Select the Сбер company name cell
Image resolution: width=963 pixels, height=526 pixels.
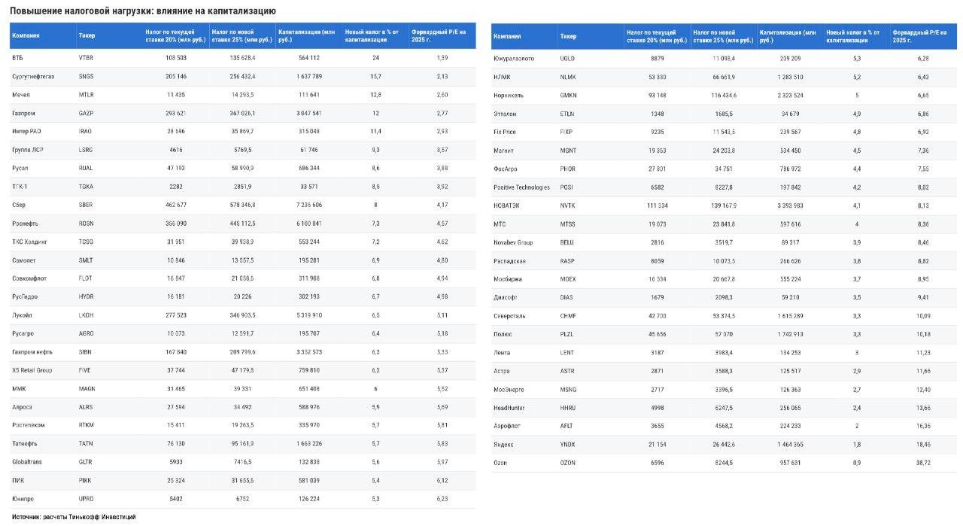19,205
